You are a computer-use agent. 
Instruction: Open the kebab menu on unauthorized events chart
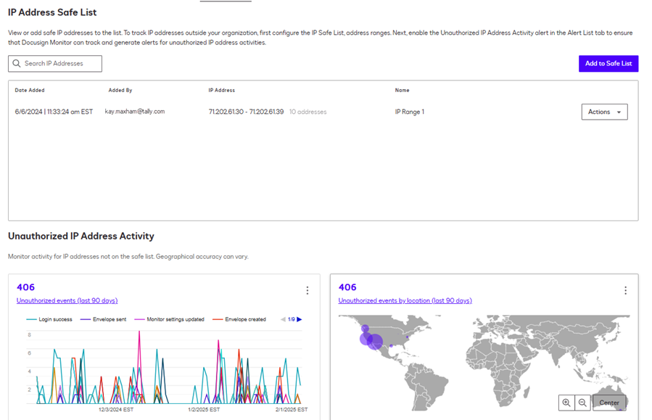coord(308,290)
